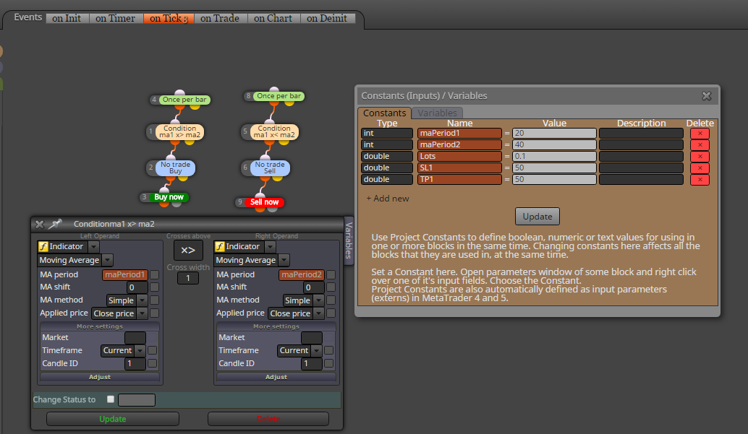Open the Left Operand Moving Average dropdown
The width and height of the screenshot is (748, 434).
[108, 260]
